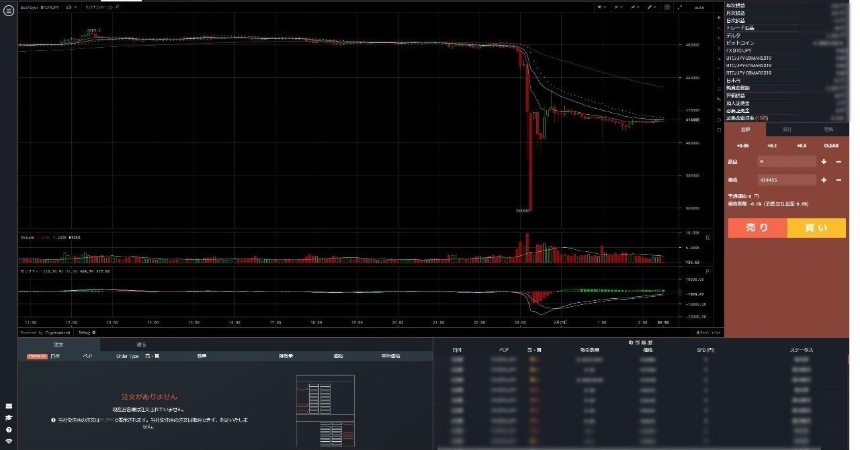The width and height of the screenshot is (860, 450).
Task: Select the FX BTC/JPY row
Action: coord(786,50)
